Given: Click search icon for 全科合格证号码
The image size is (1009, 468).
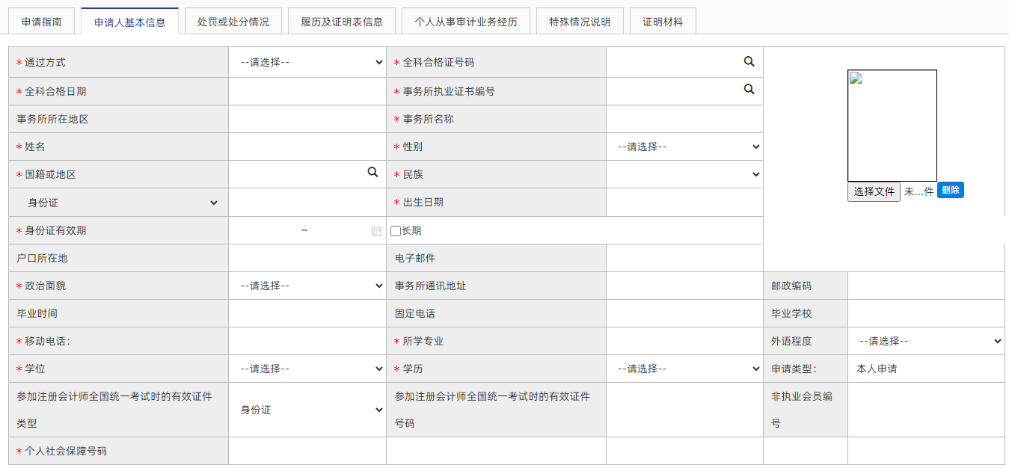Looking at the screenshot, I should pos(749,62).
